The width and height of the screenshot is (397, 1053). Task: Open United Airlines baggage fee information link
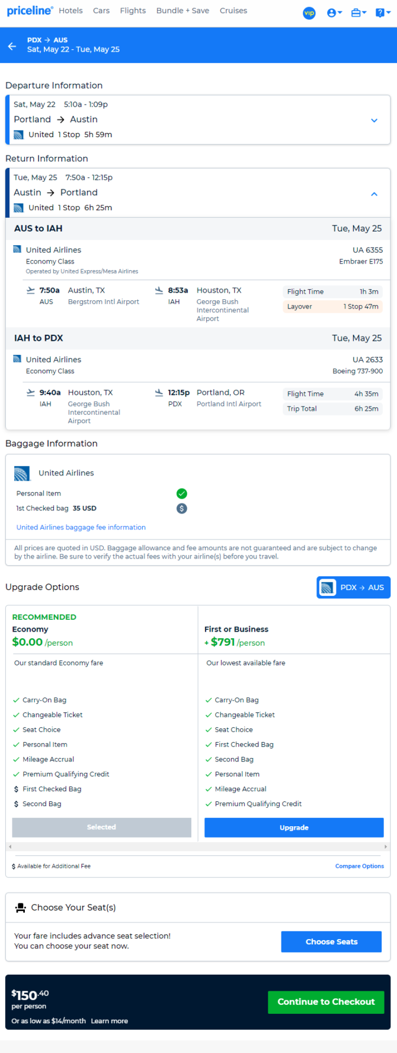click(x=81, y=527)
